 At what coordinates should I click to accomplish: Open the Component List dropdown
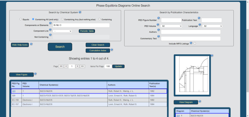[x=63, y=31]
